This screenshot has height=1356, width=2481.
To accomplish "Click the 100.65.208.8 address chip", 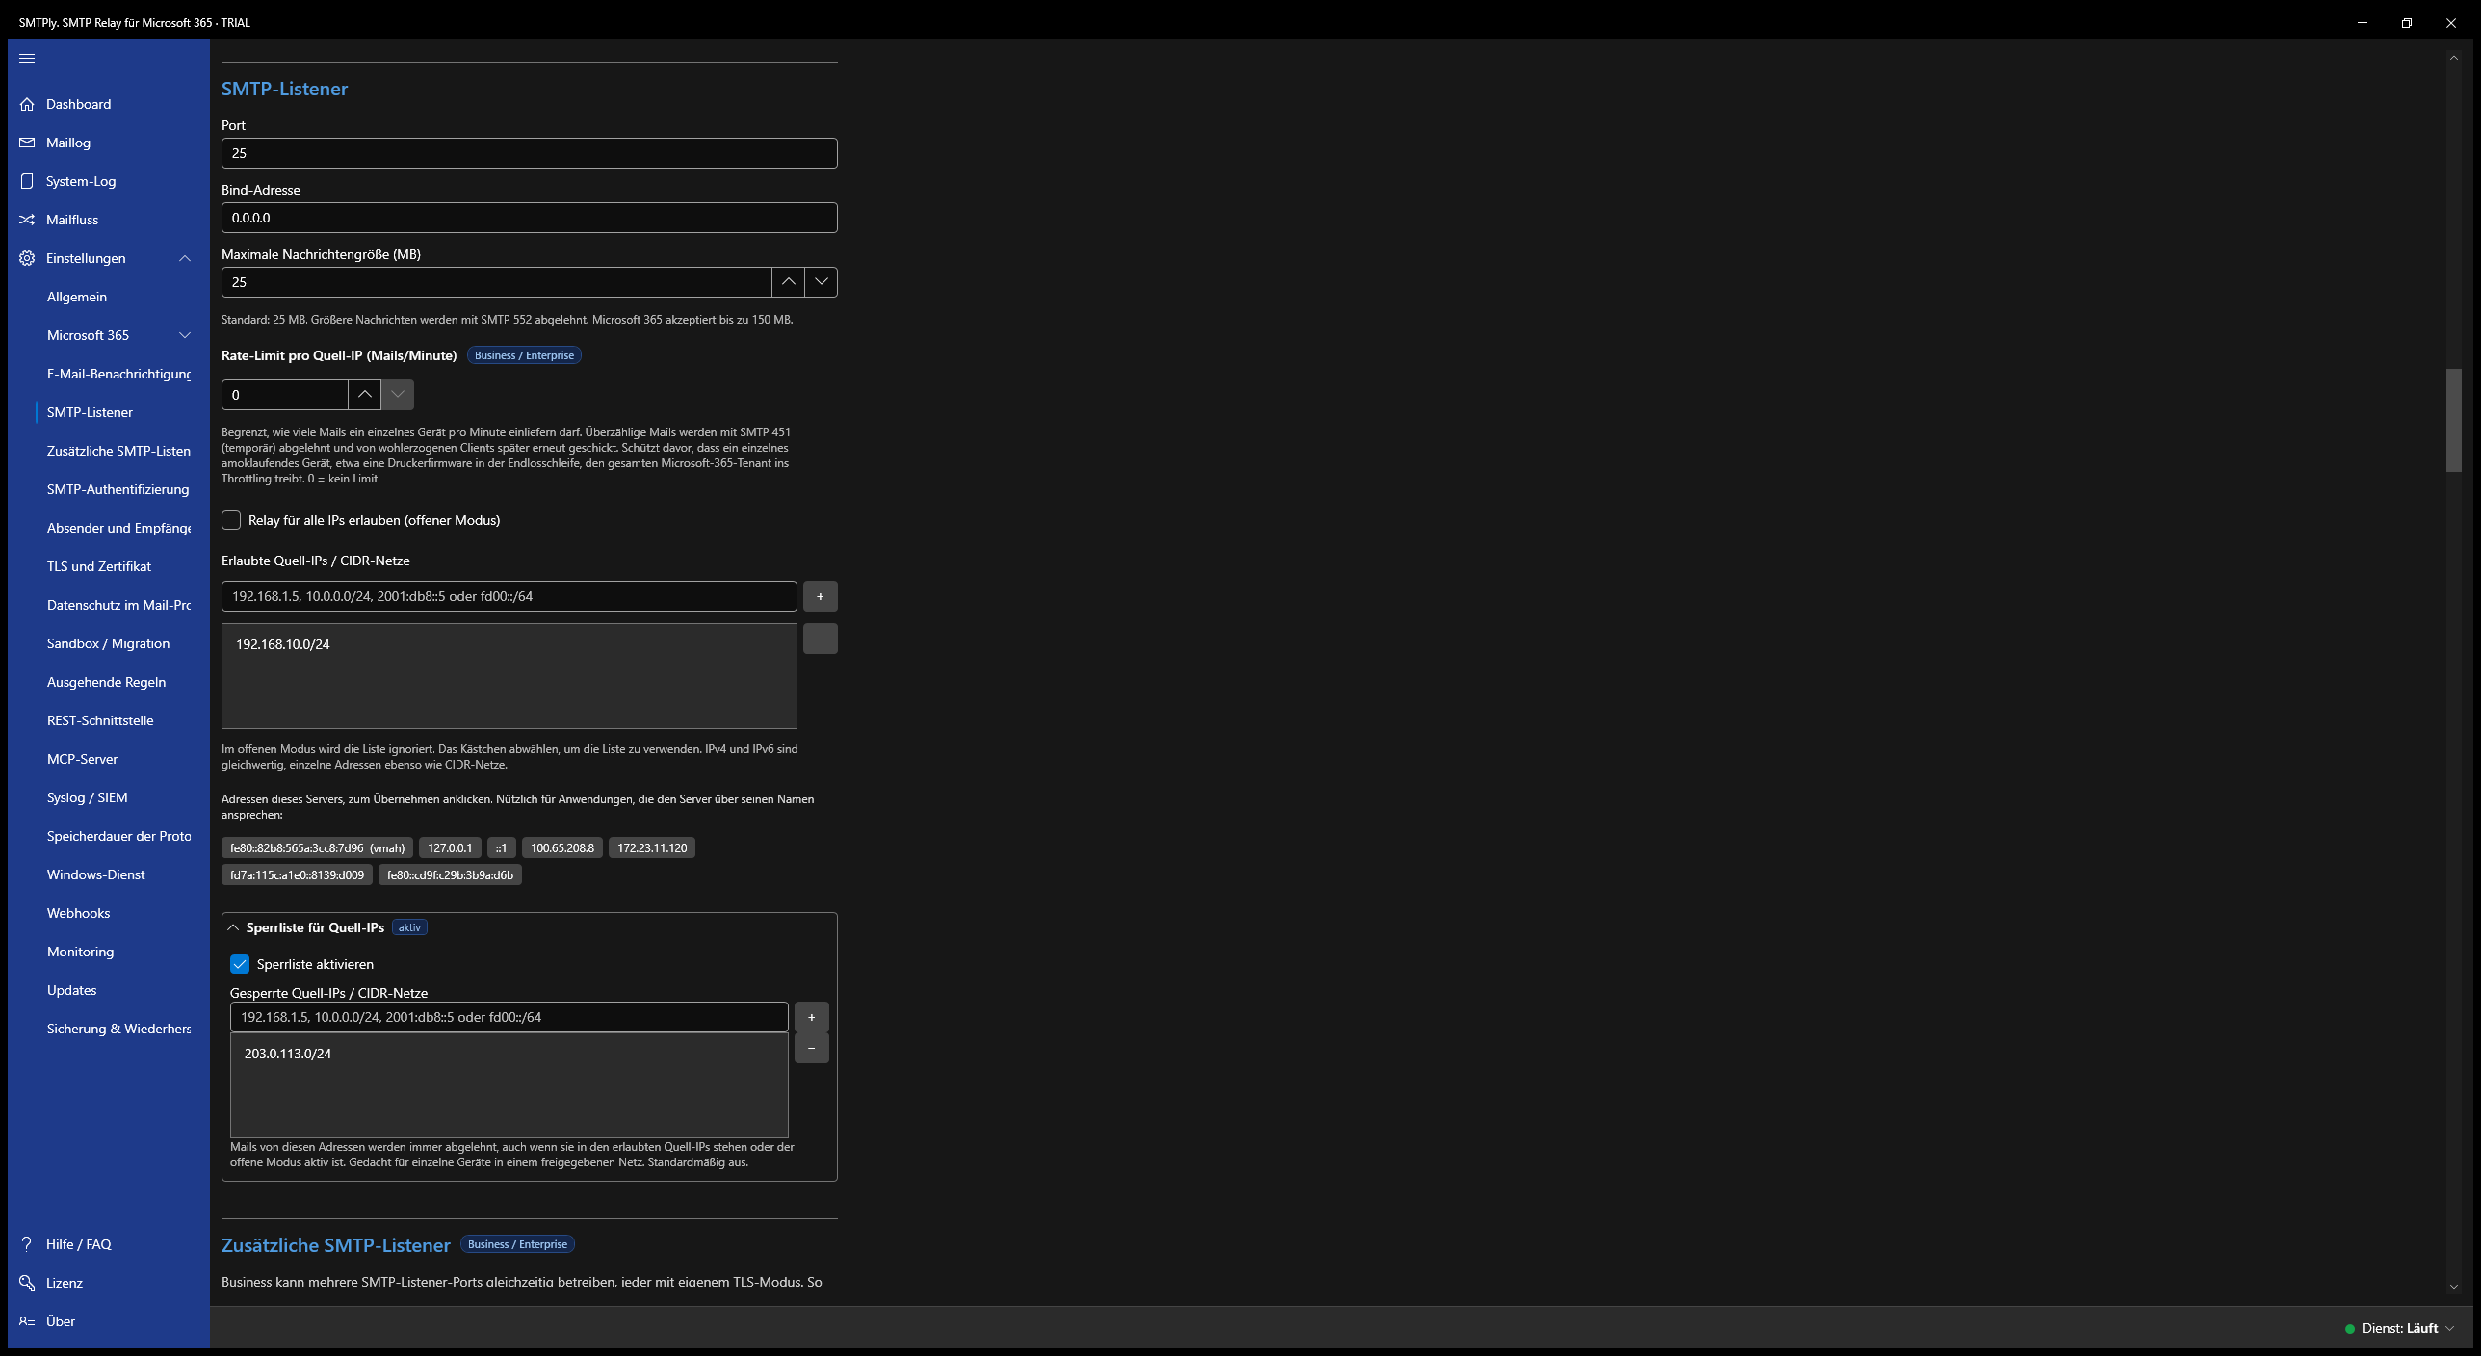I will (562, 847).
